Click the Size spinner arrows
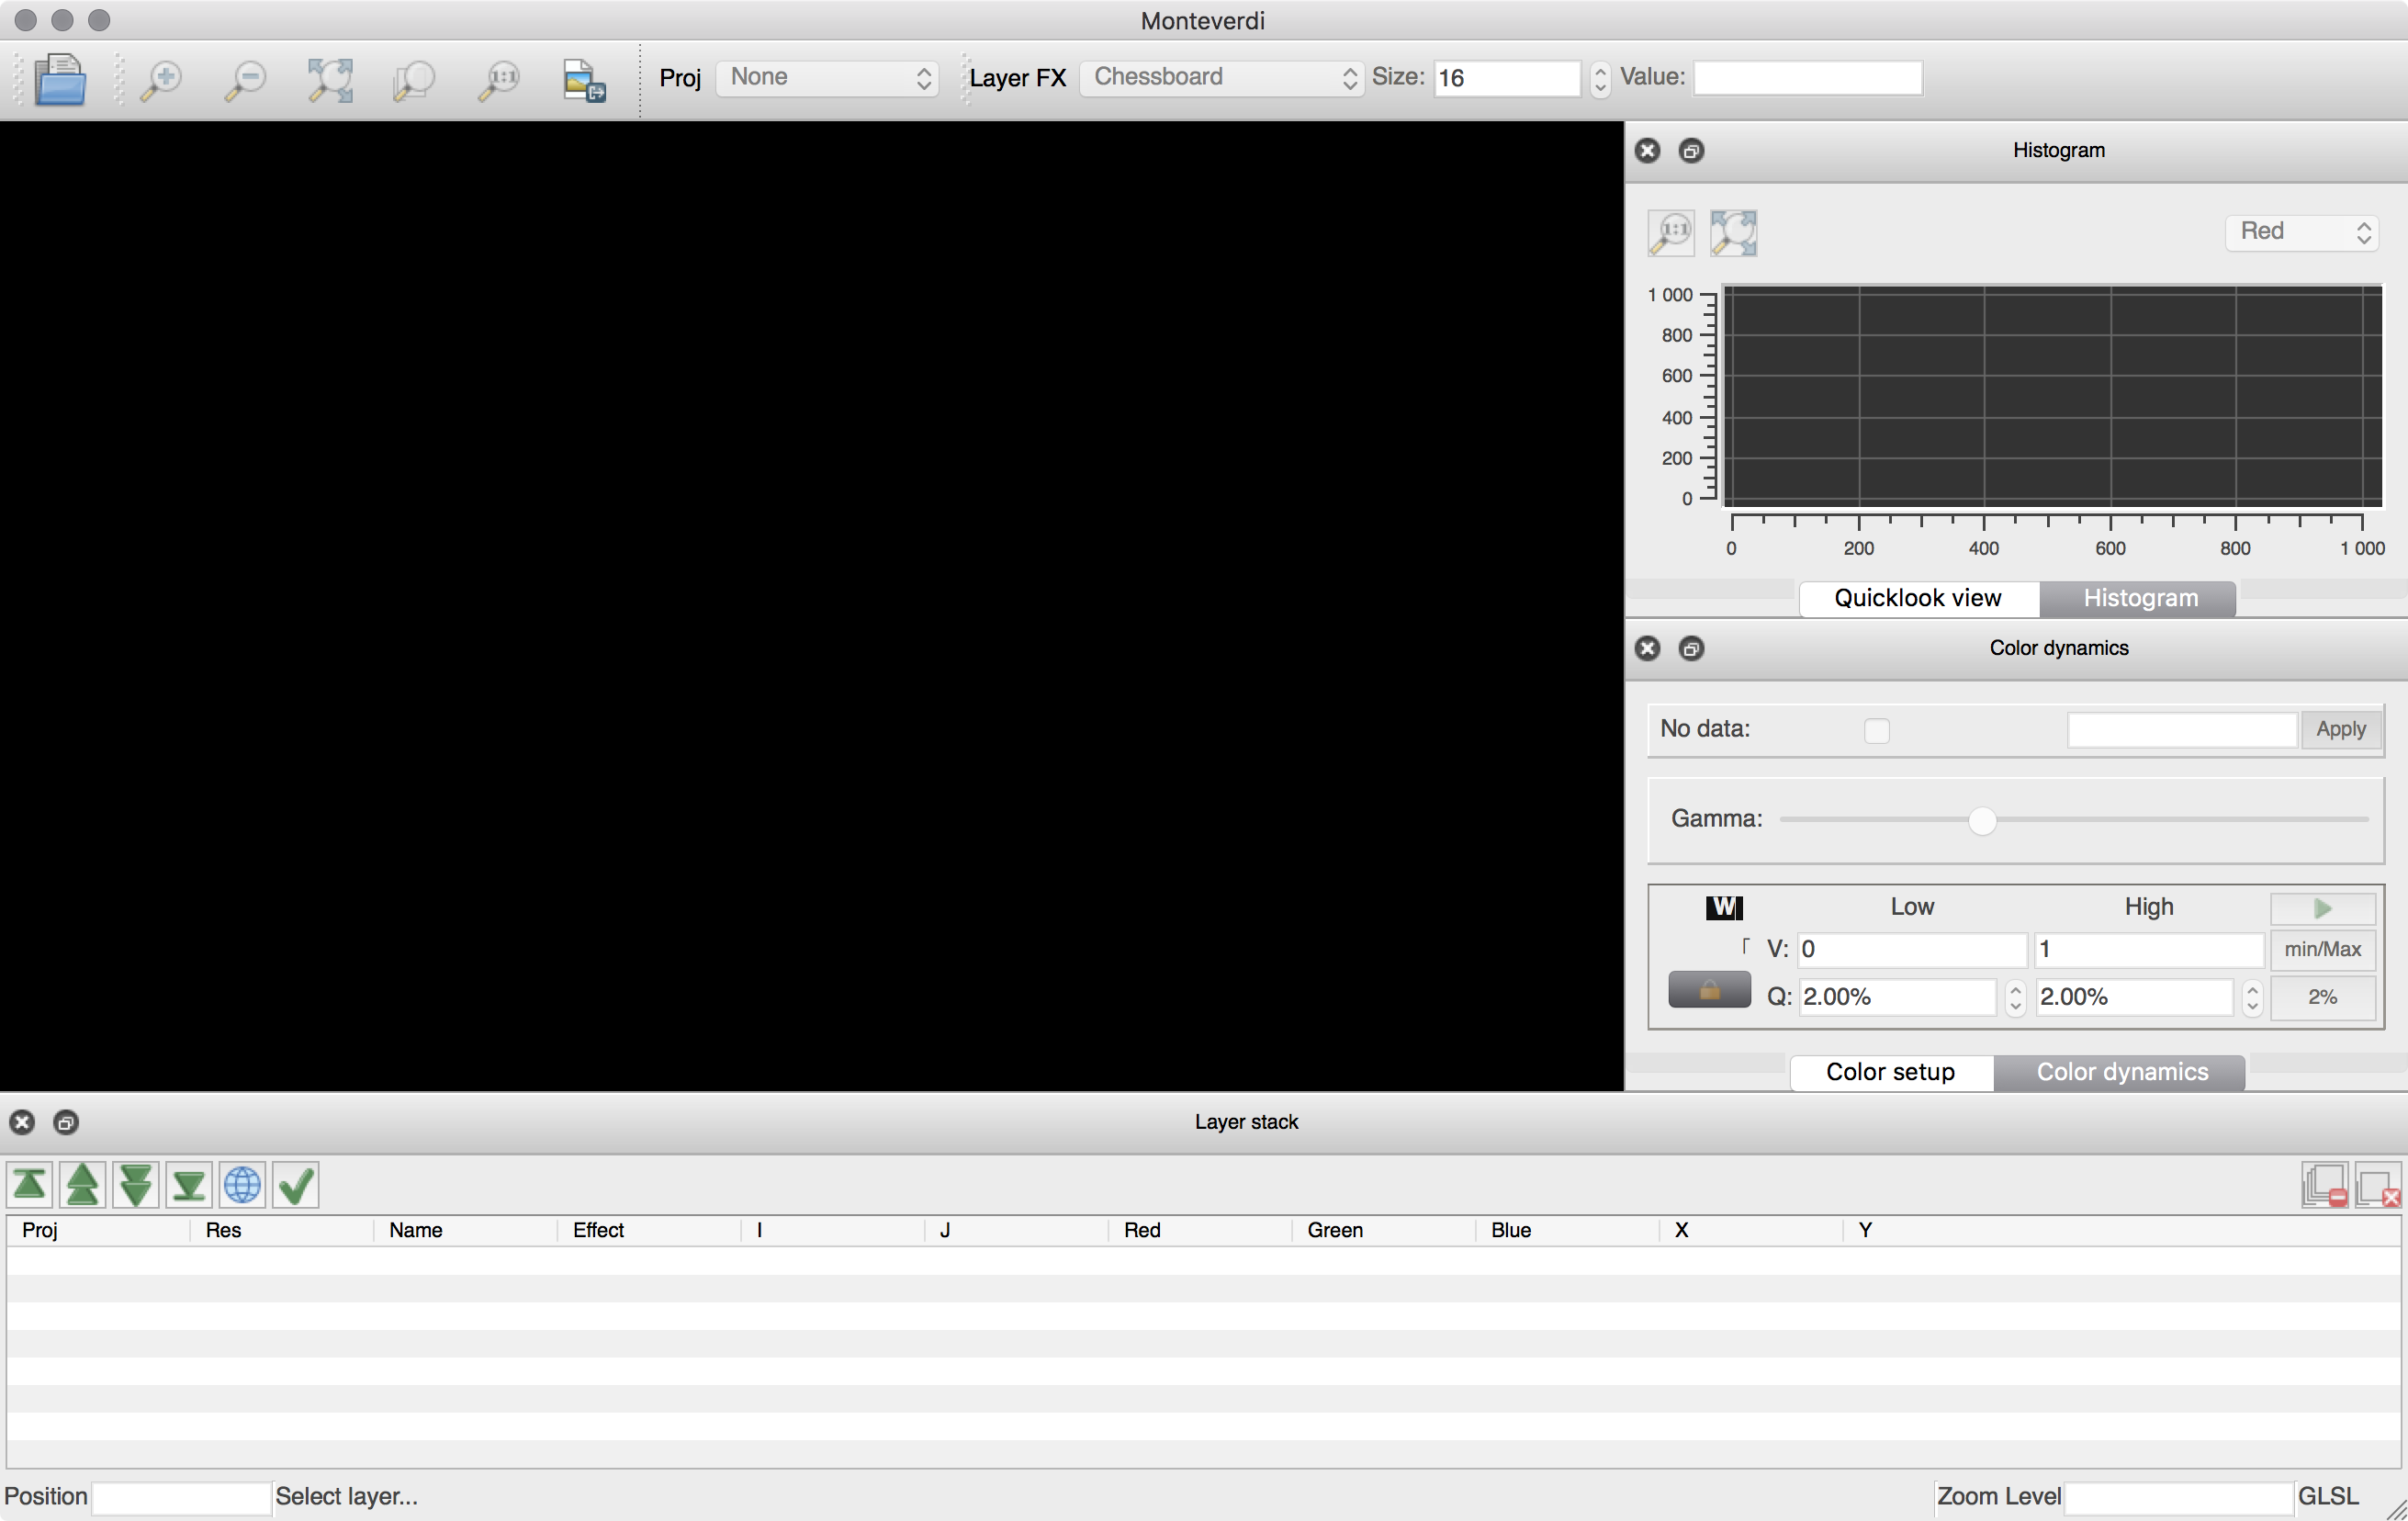Viewport: 2408px width, 1521px height. pos(1600,79)
